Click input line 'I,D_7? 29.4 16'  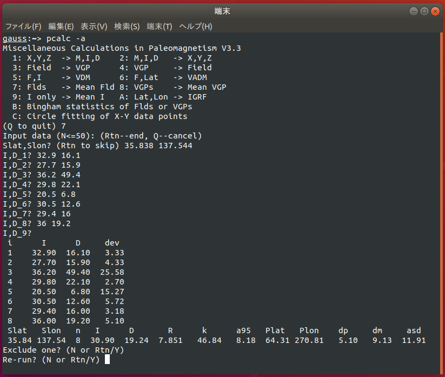37,214
